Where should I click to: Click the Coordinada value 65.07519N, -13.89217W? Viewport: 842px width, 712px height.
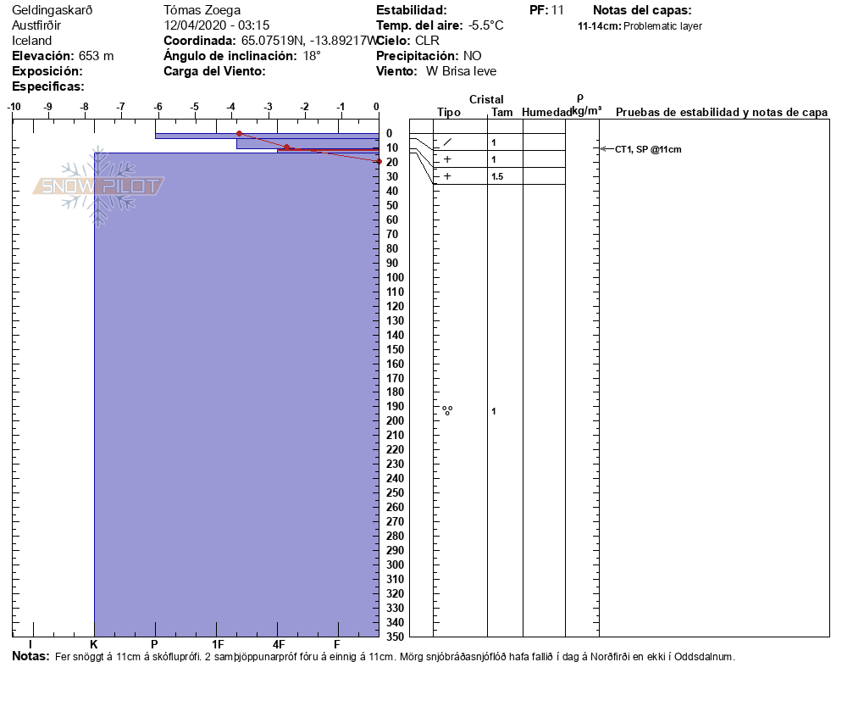pyautogui.click(x=309, y=41)
